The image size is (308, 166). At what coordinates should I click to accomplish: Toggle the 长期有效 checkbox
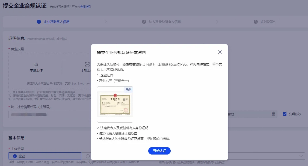point(285,114)
